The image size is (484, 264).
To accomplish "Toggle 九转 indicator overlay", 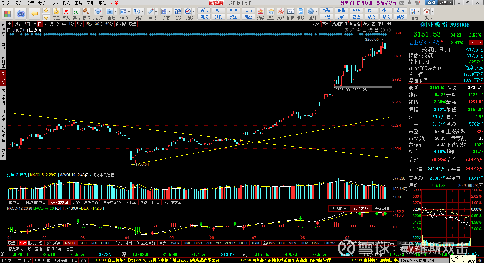I will tap(316, 24).
